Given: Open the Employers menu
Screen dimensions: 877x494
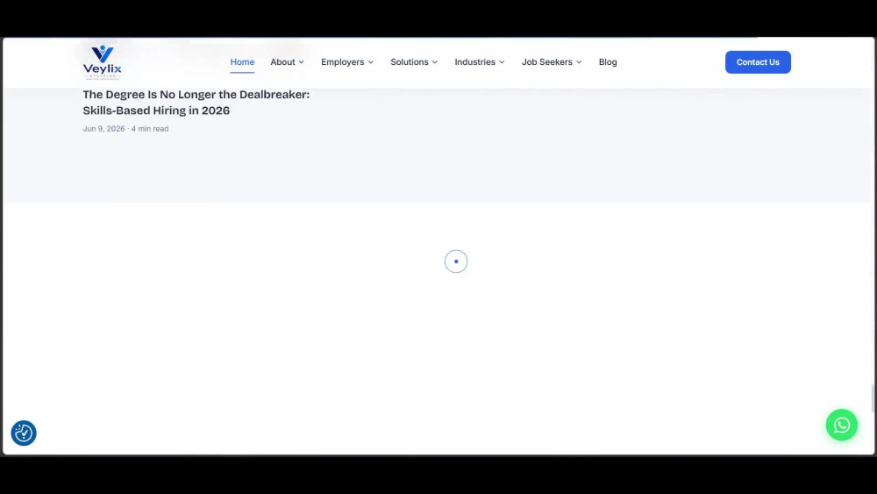Looking at the screenshot, I should pos(346,62).
